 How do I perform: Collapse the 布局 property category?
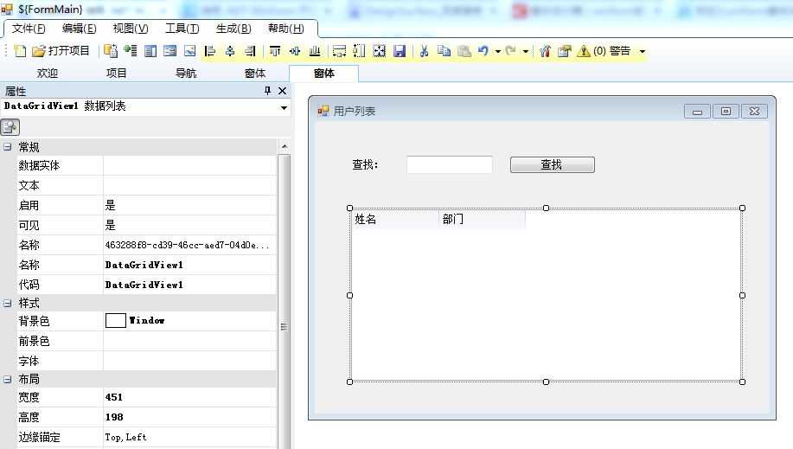(8, 379)
